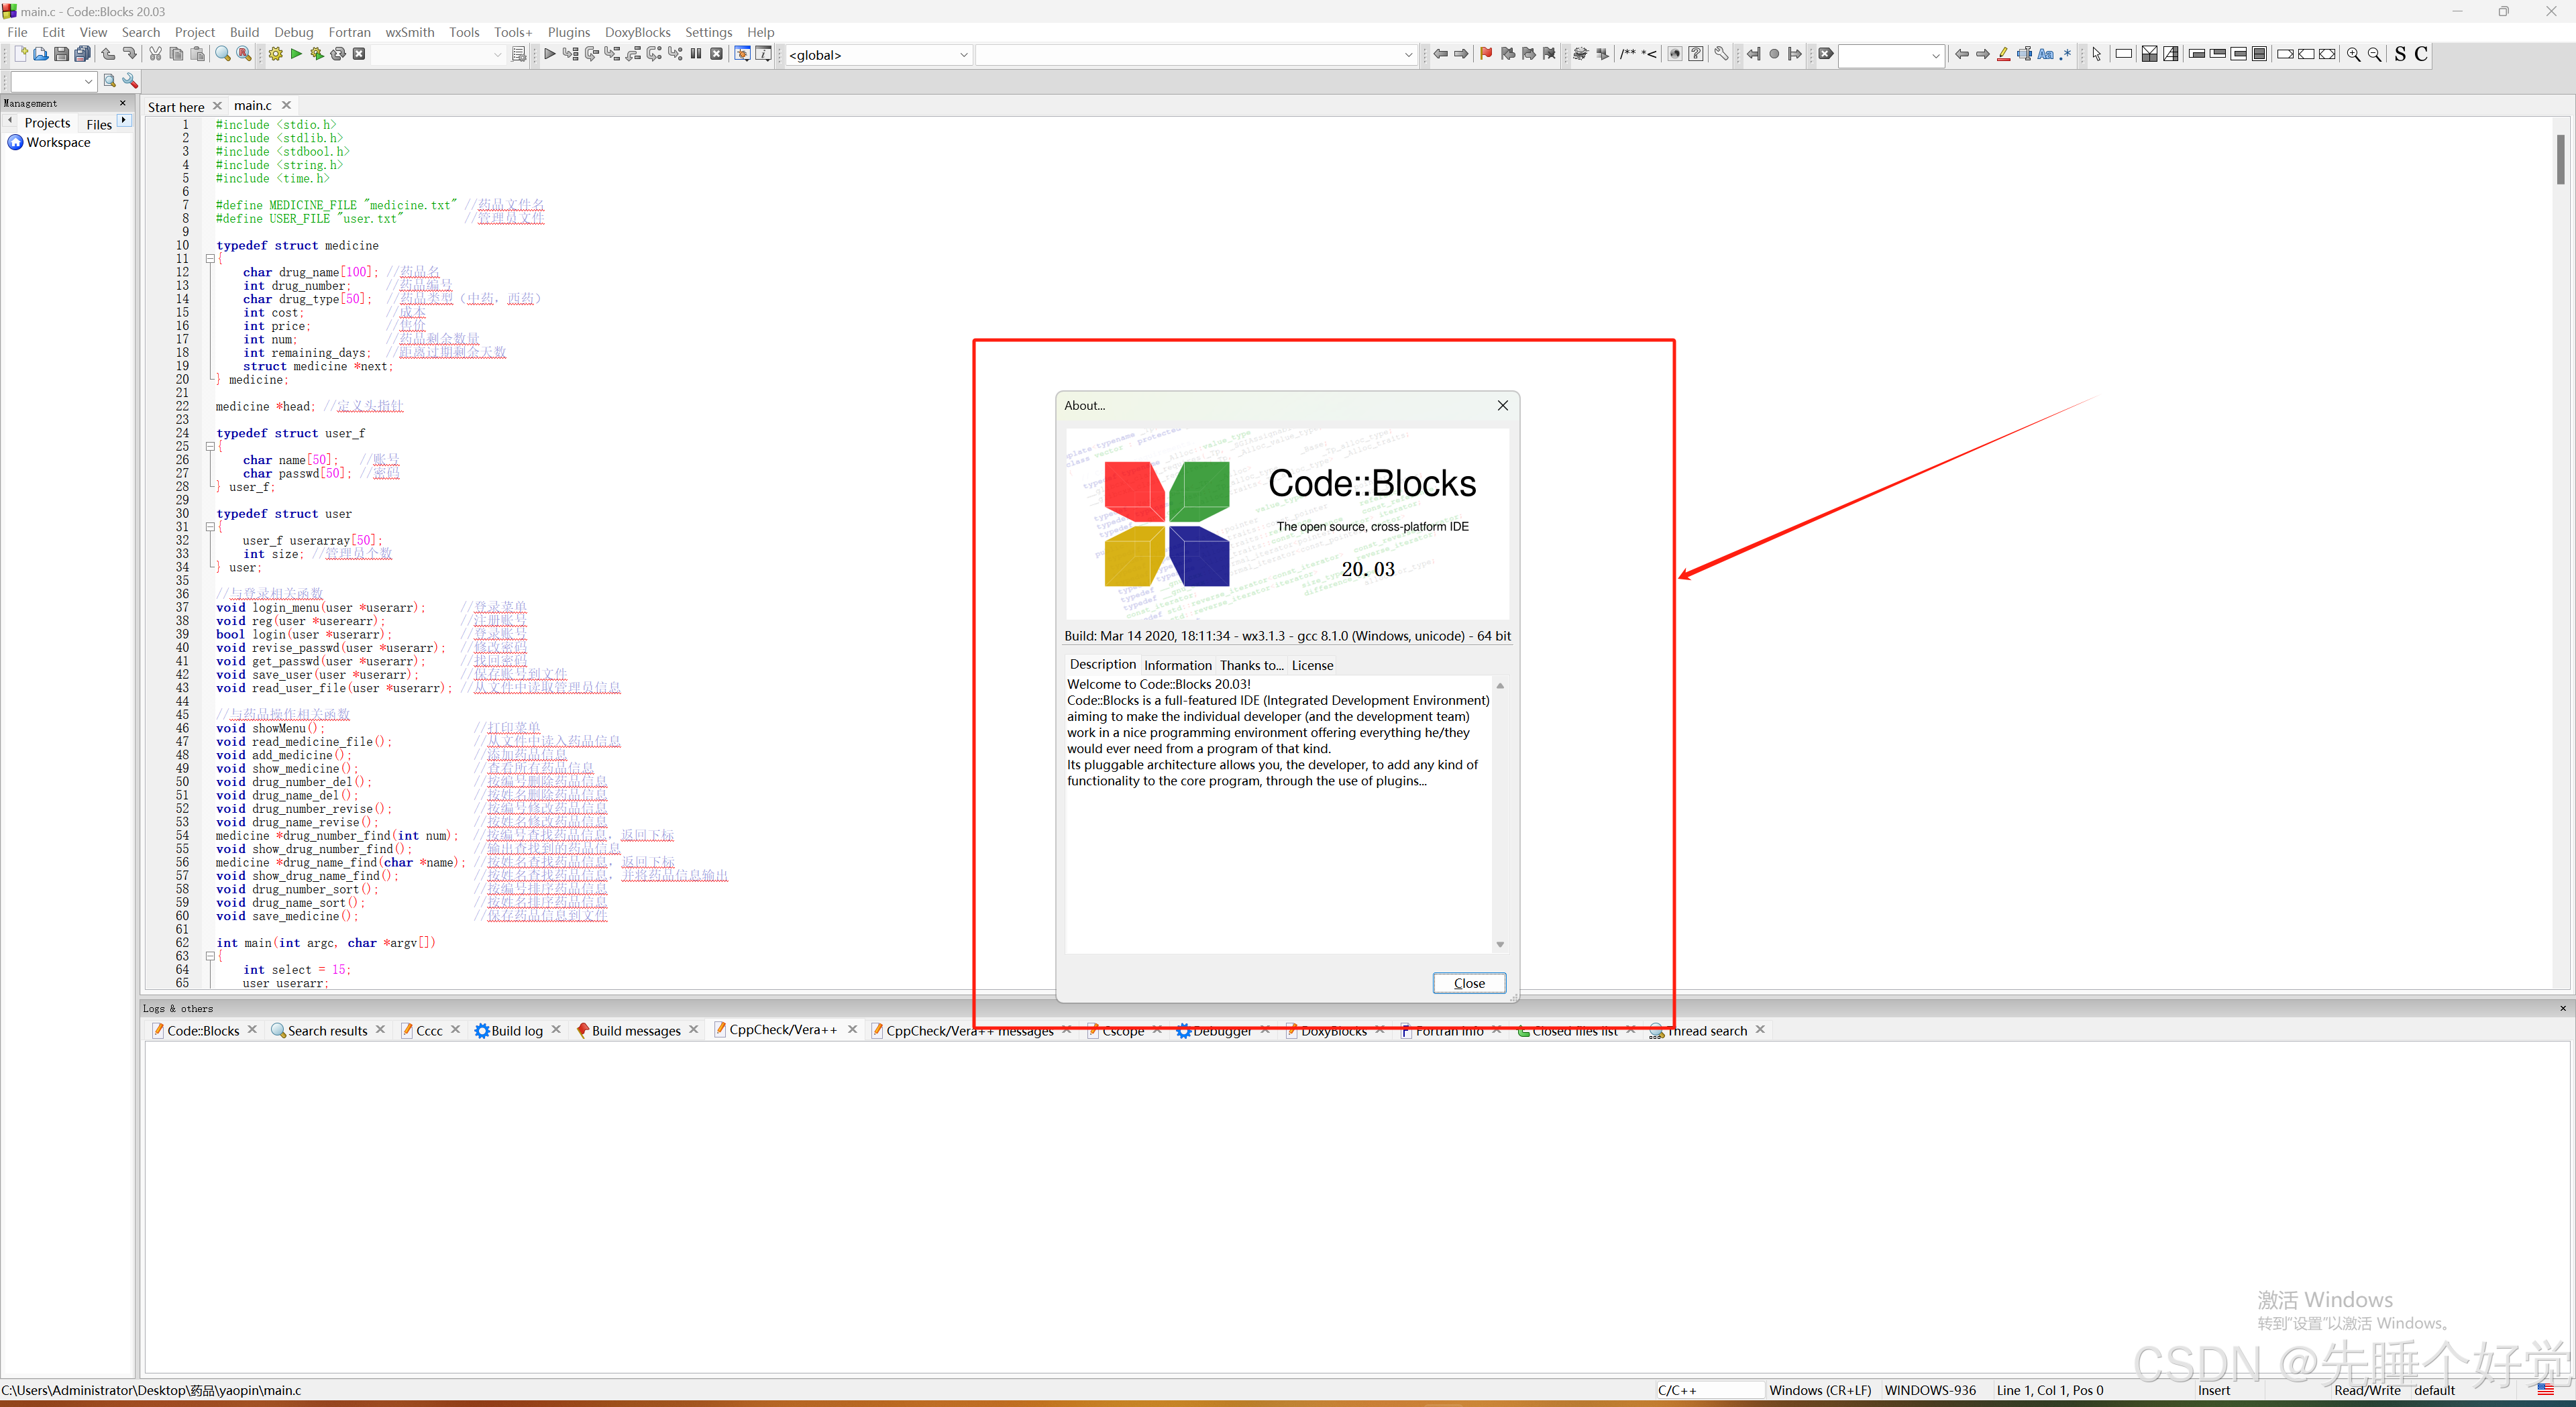Toggle regex '.*' search option
The image size is (2576, 1407).
tap(2066, 54)
